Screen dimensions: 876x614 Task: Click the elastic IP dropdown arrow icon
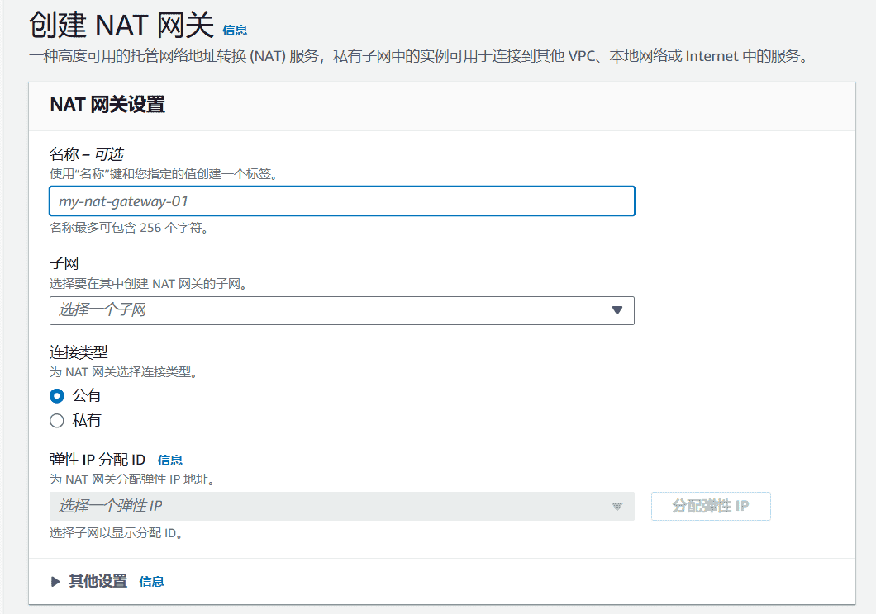coord(617,506)
